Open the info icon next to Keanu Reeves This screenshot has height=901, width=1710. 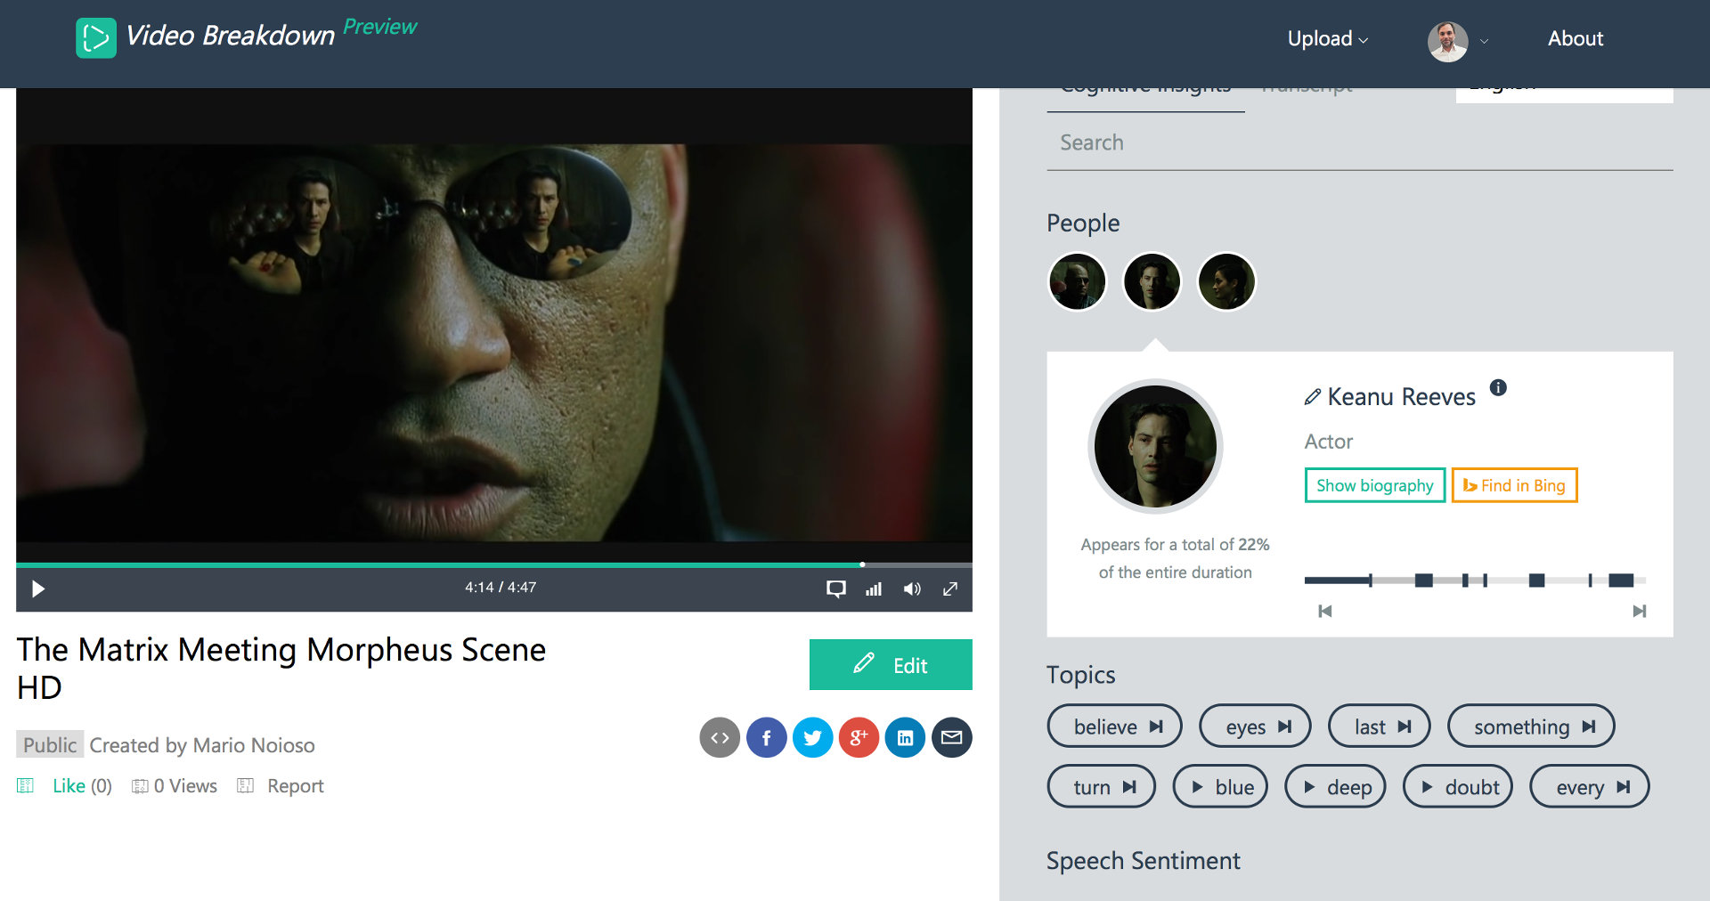click(x=1498, y=387)
